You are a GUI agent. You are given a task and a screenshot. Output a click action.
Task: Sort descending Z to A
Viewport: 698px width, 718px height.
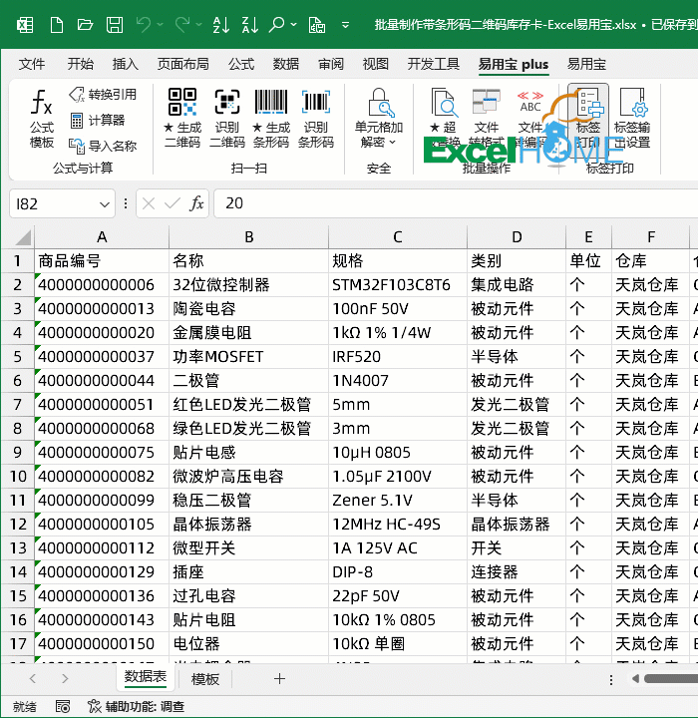tap(249, 24)
